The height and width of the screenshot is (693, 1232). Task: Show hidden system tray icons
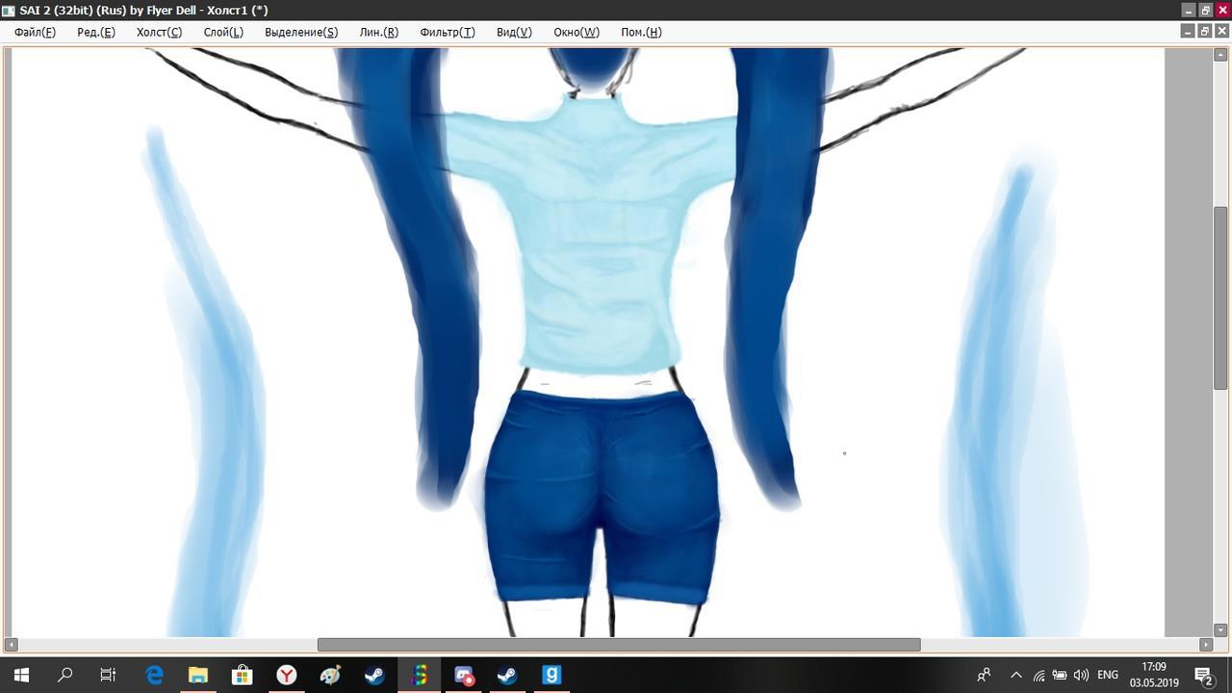coord(1015,675)
